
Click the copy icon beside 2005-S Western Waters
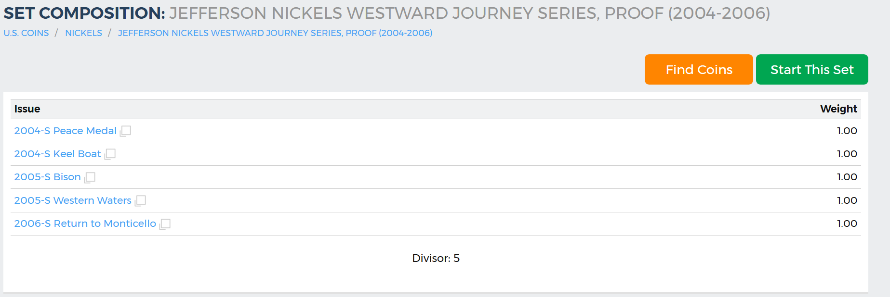pos(140,200)
